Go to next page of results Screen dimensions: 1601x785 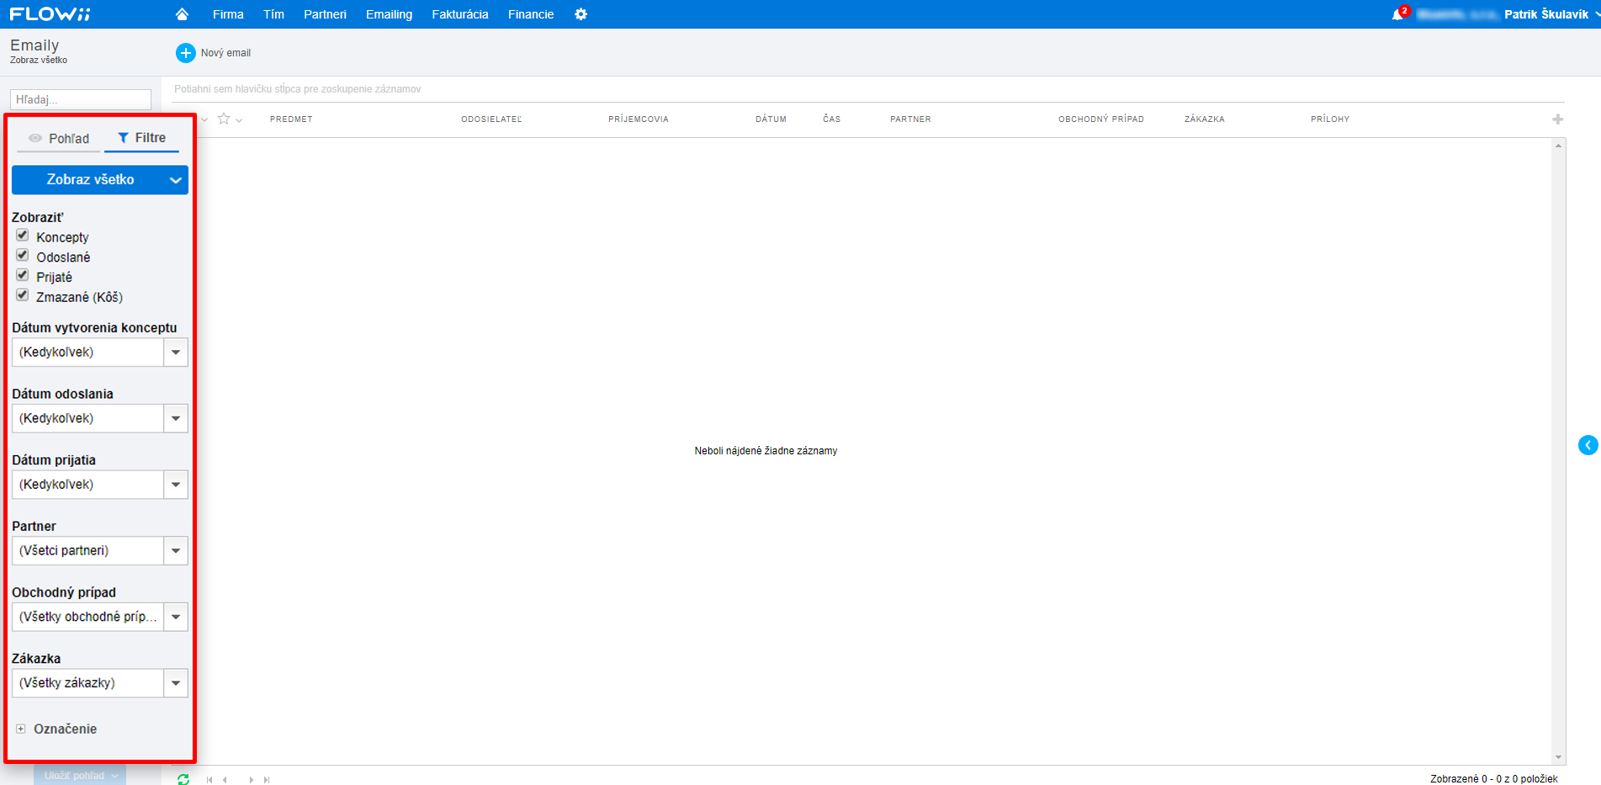click(x=251, y=780)
